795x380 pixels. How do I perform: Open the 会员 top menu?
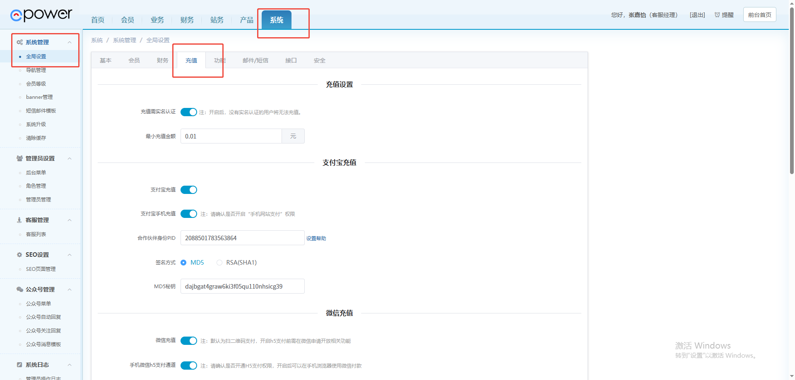coord(128,20)
